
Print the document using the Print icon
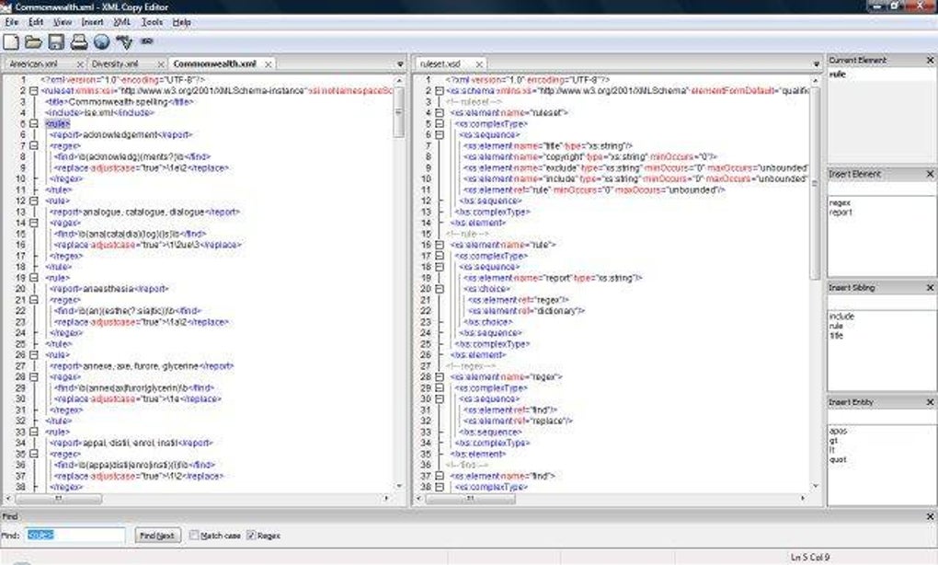pyautogui.click(x=79, y=42)
